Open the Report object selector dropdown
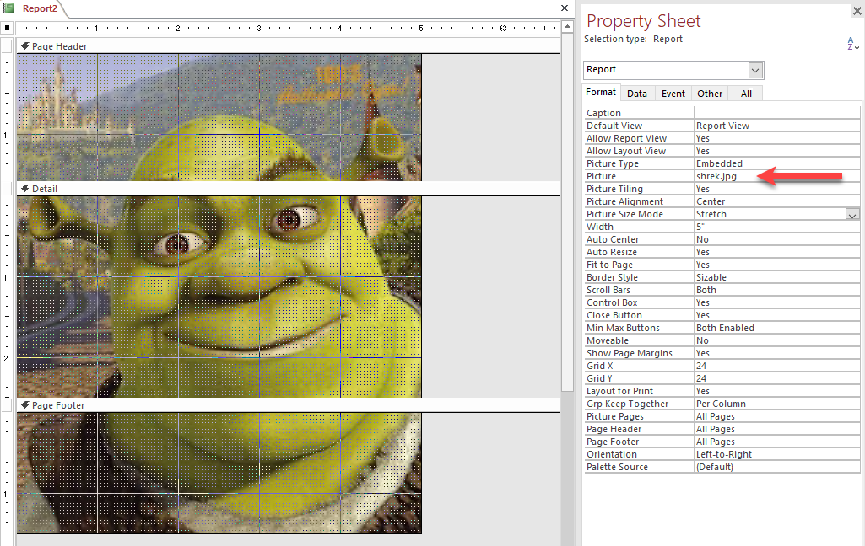 [755, 70]
